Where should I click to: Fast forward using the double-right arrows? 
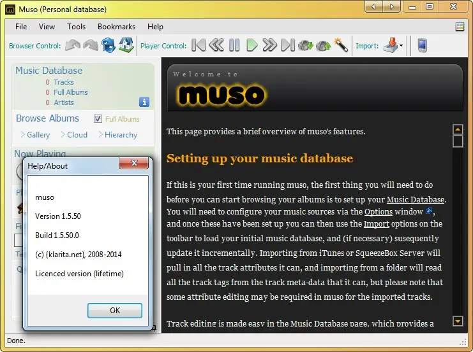coord(269,45)
